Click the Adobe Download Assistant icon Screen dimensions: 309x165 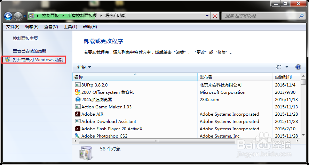click(78, 121)
